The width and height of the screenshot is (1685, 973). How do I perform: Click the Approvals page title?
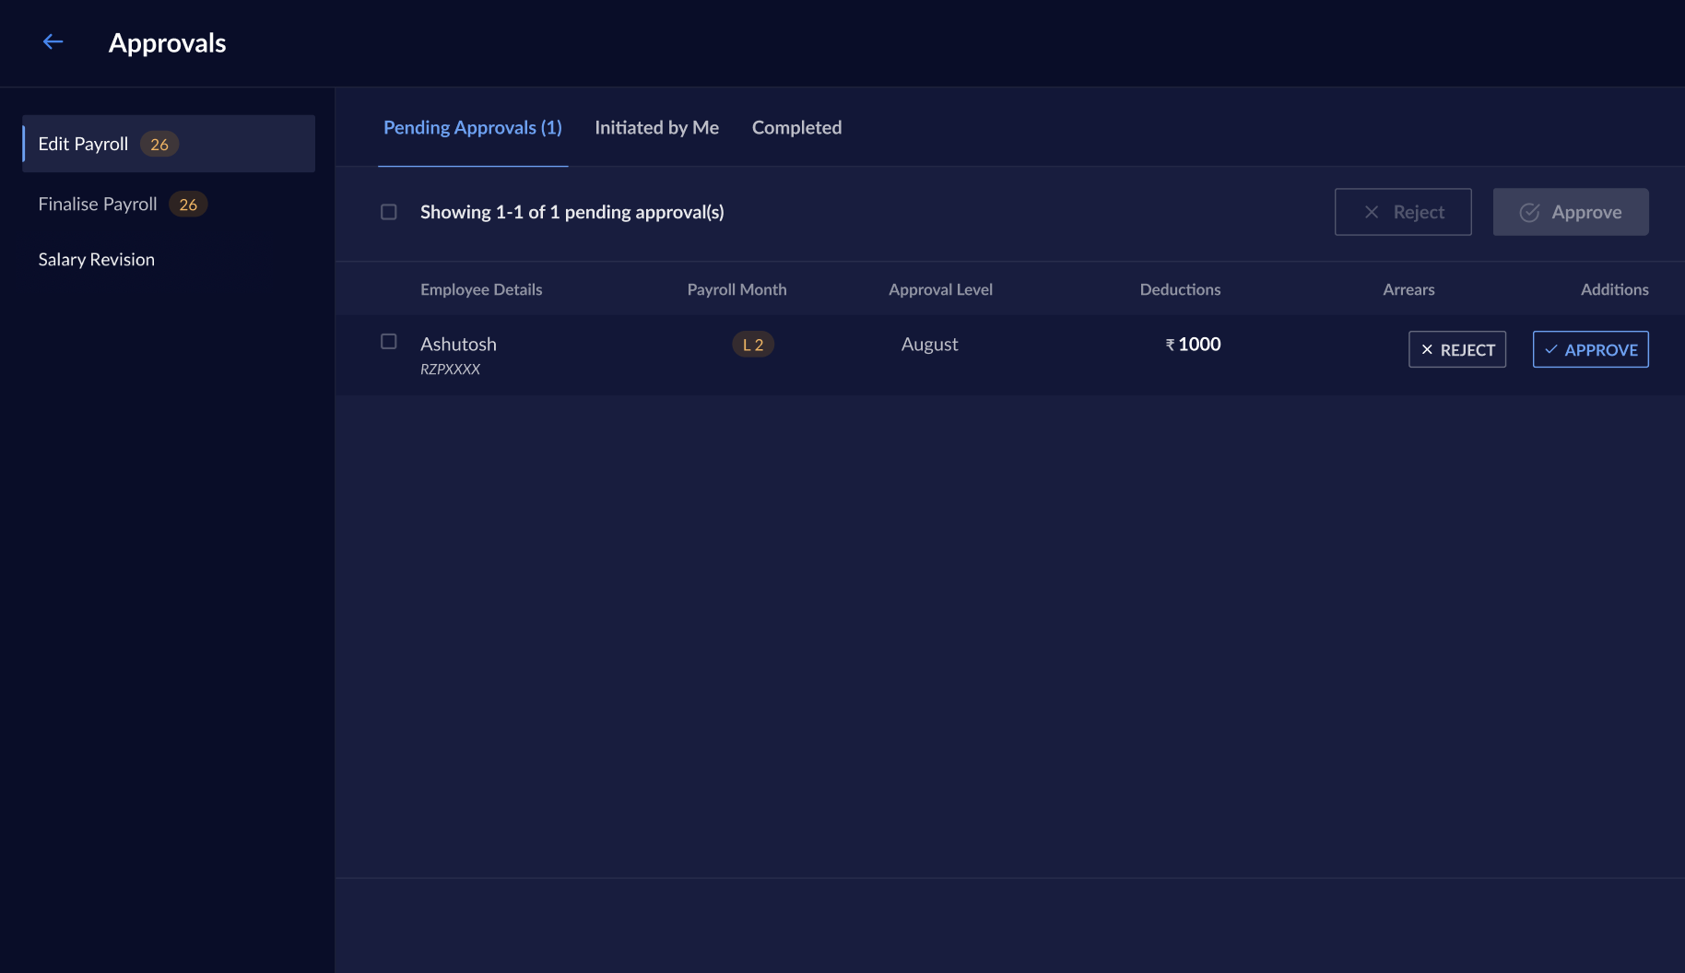[x=167, y=43]
